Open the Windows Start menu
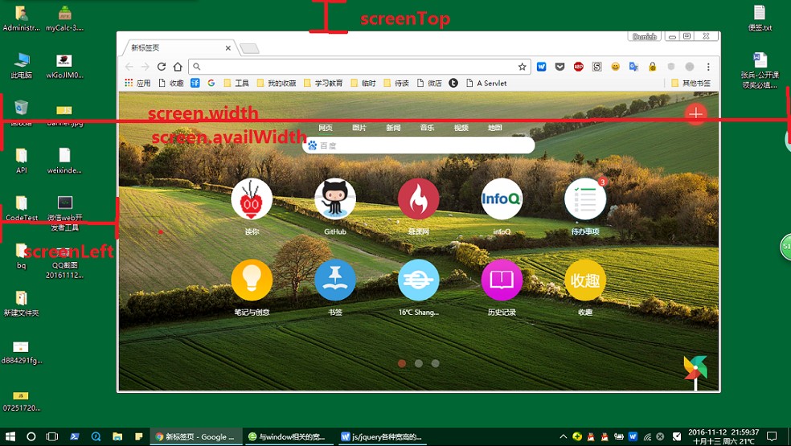Viewport: 791px width, 446px height. click(10, 436)
